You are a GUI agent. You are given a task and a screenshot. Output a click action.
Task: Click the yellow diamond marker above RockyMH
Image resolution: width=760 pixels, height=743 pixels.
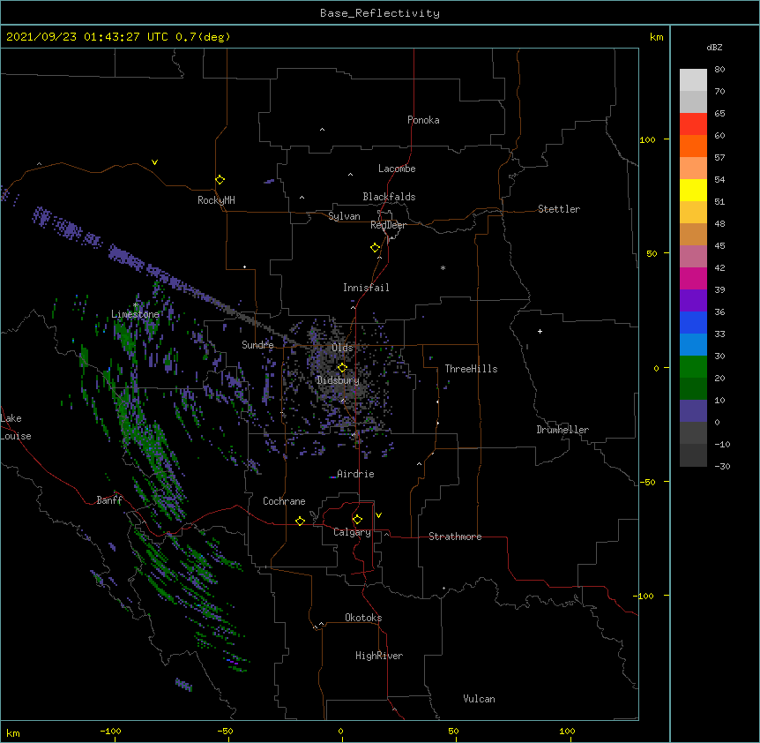pos(220,180)
